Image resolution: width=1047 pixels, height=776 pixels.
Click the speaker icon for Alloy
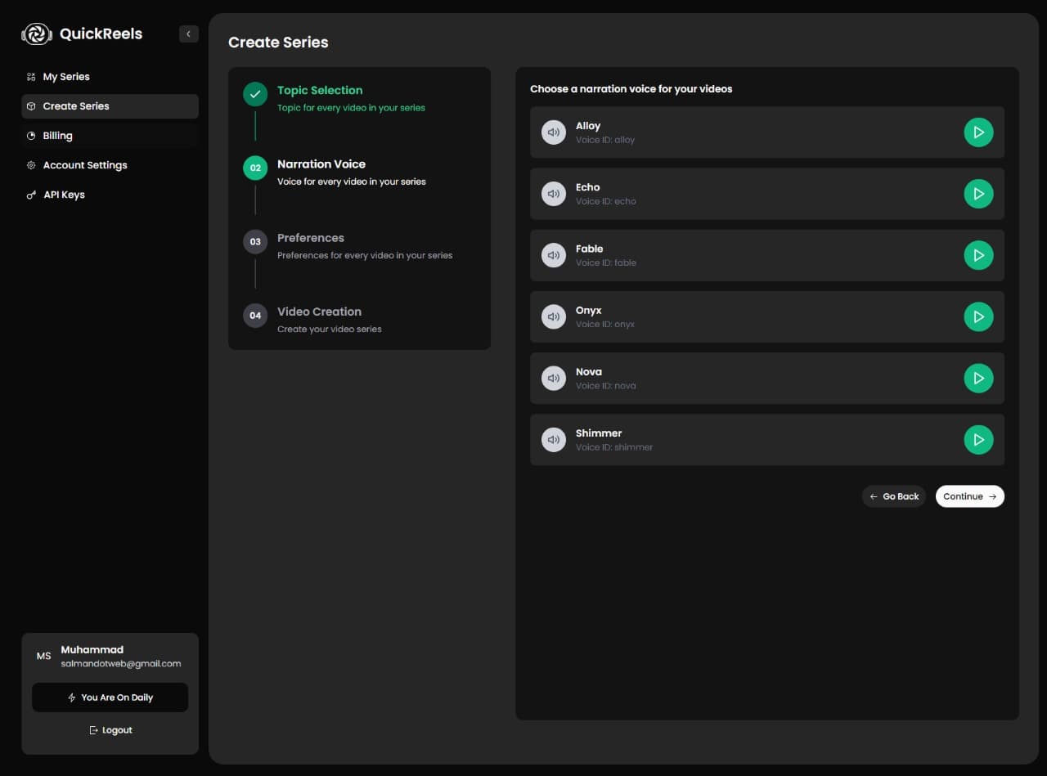pyautogui.click(x=554, y=132)
